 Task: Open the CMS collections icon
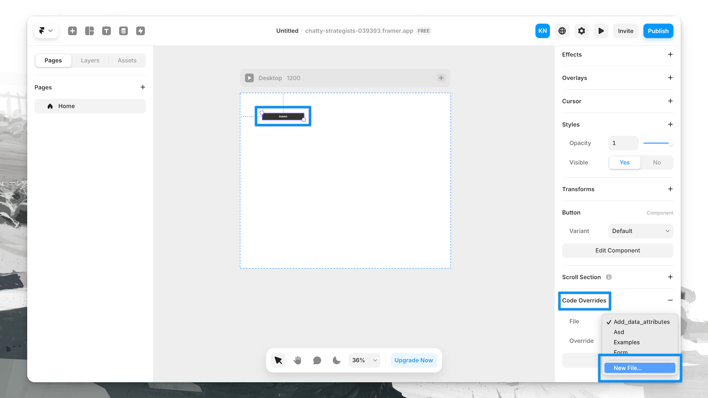coord(123,31)
